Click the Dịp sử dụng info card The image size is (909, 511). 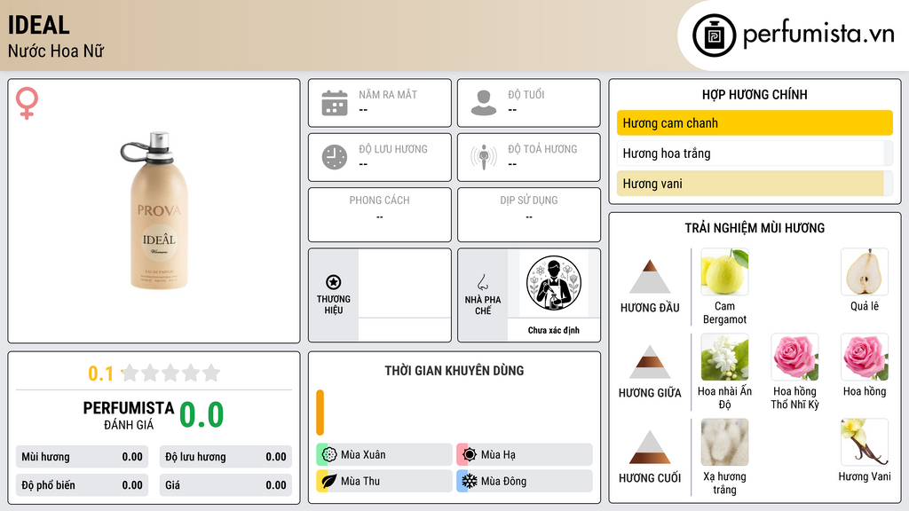coord(529,215)
